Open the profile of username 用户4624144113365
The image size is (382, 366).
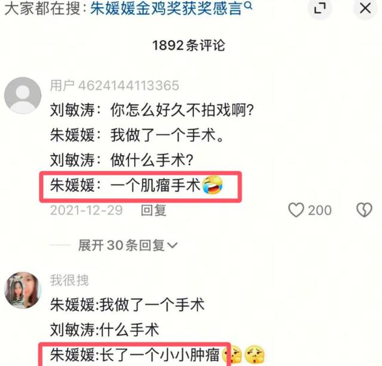pyautogui.click(x=115, y=86)
